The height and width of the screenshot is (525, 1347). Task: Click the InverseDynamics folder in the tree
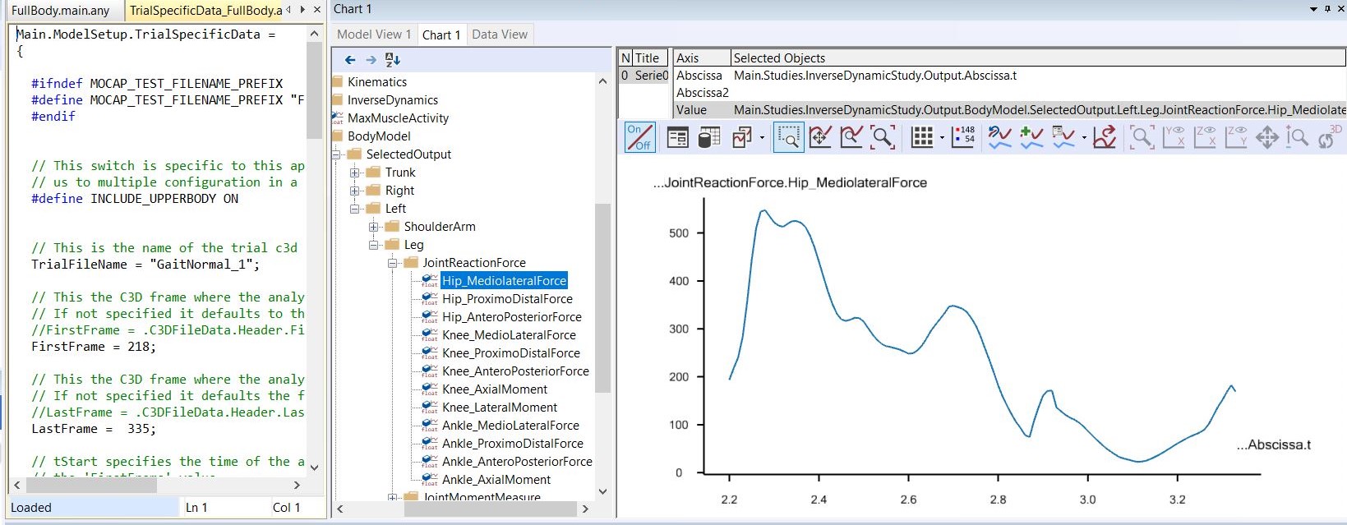[x=393, y=100]
